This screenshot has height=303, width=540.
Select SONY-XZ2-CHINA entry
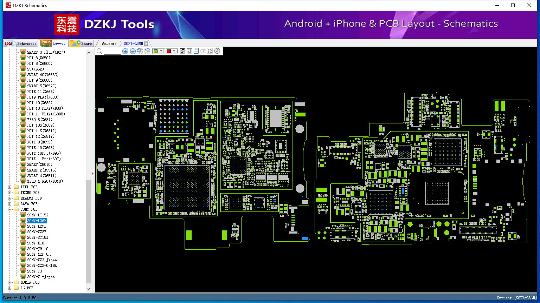click(x=42, y=265)
